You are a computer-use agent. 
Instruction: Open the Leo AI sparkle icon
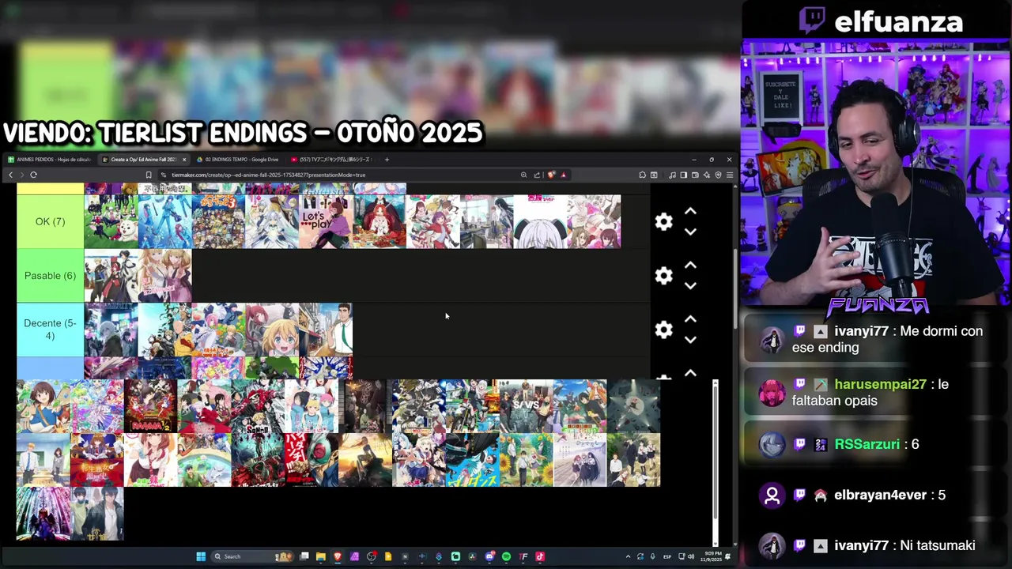(706, 175)
